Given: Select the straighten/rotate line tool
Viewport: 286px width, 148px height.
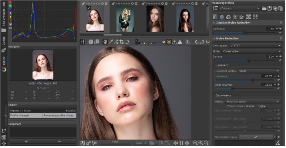Looking at the screenshot, I should point(127,42).
